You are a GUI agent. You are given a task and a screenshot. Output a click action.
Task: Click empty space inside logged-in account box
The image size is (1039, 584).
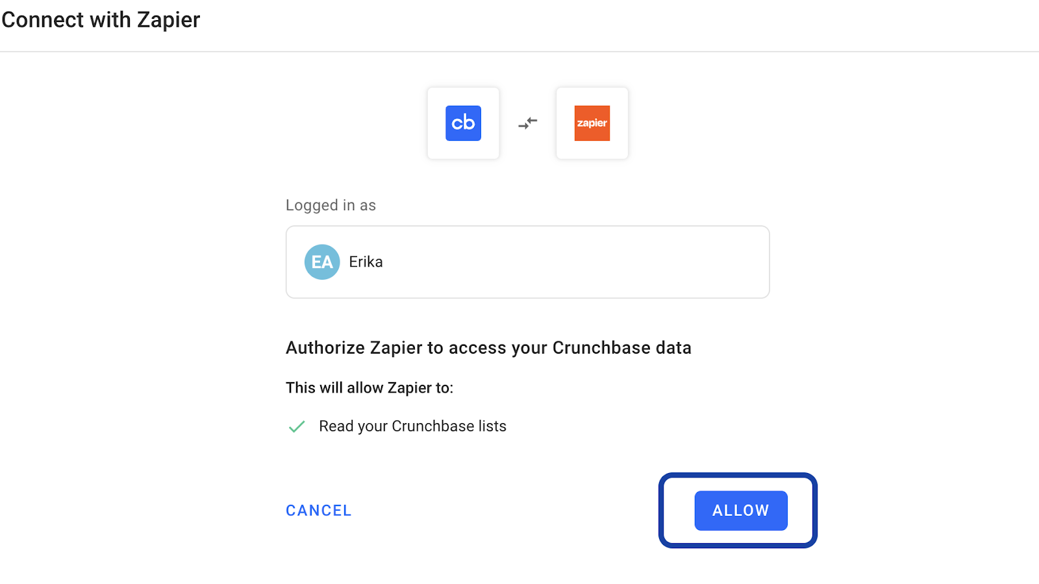point(571,262)
